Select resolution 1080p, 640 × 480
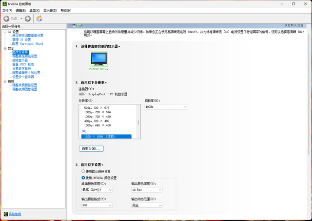312x221 pixels. pyautogui.click(x=97, y=125)
